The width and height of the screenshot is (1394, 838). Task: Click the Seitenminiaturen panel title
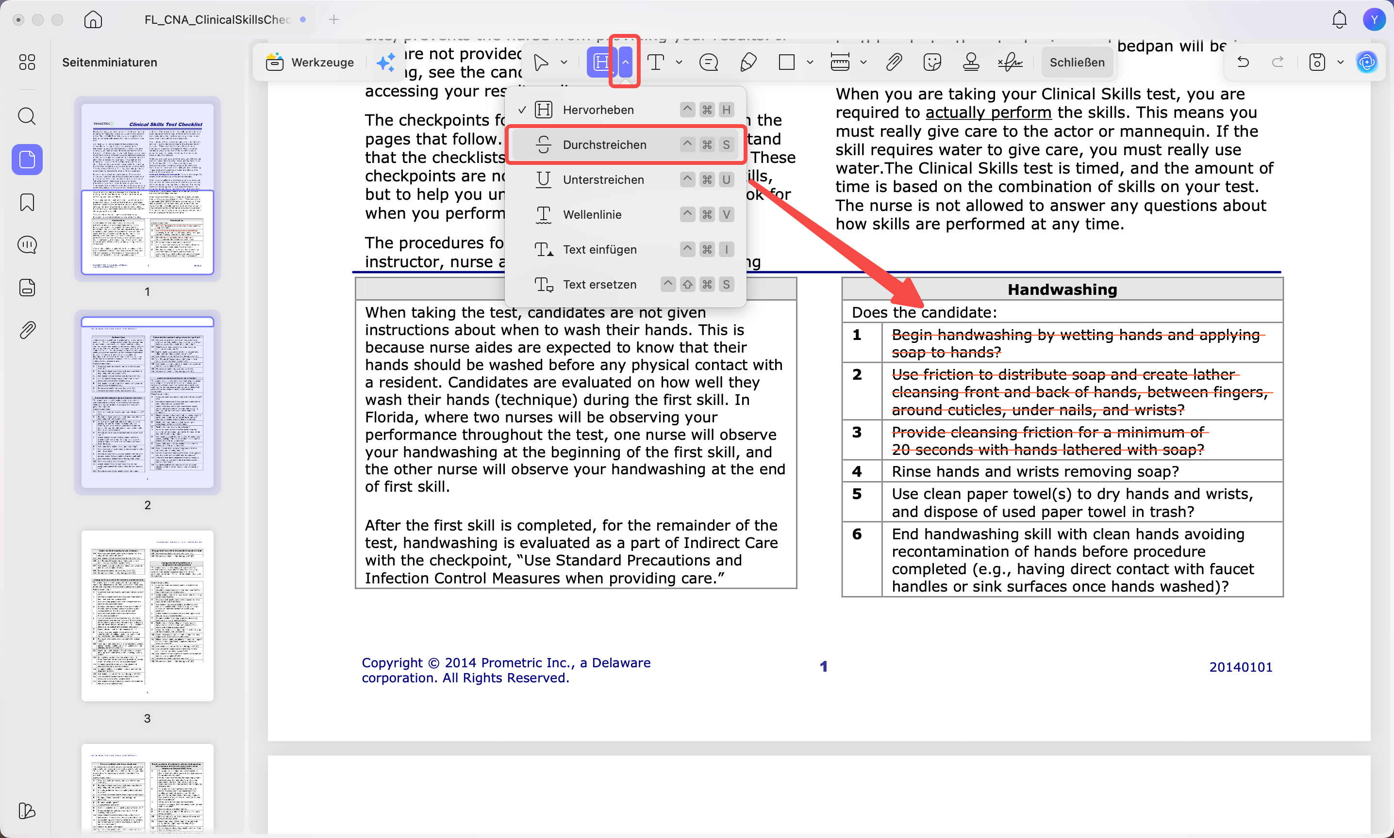pos(110,62)
